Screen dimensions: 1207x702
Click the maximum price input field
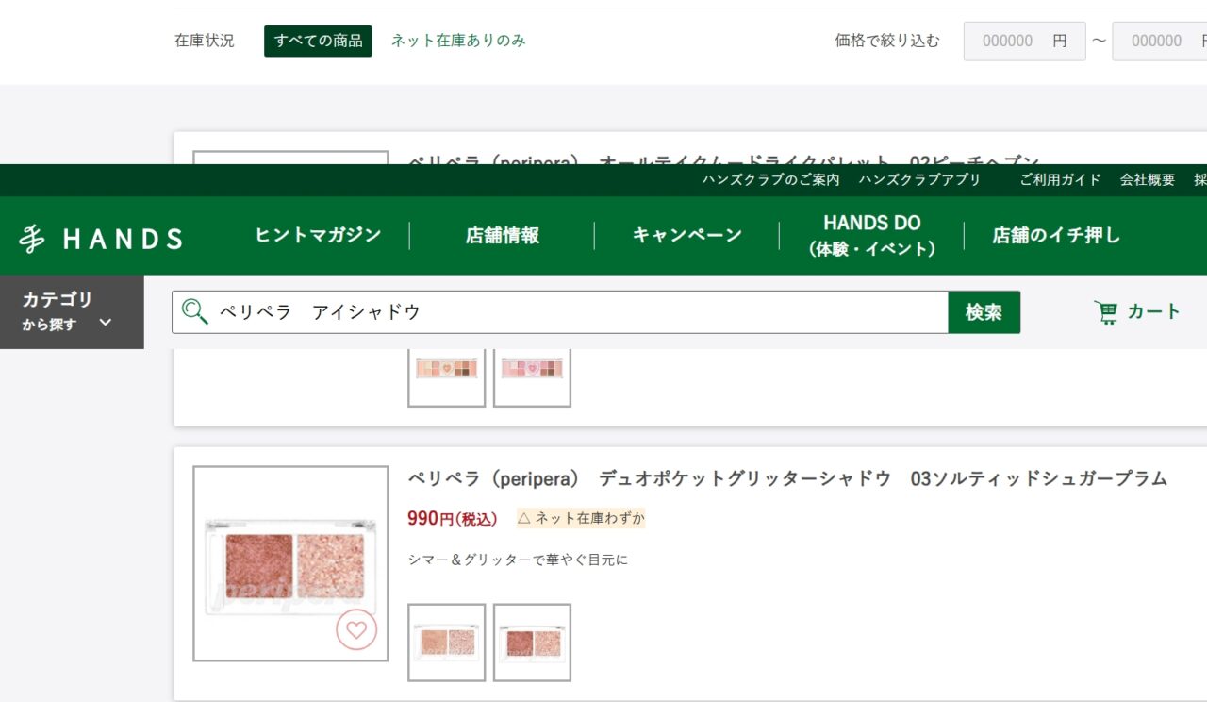(x=1160, y=42)
